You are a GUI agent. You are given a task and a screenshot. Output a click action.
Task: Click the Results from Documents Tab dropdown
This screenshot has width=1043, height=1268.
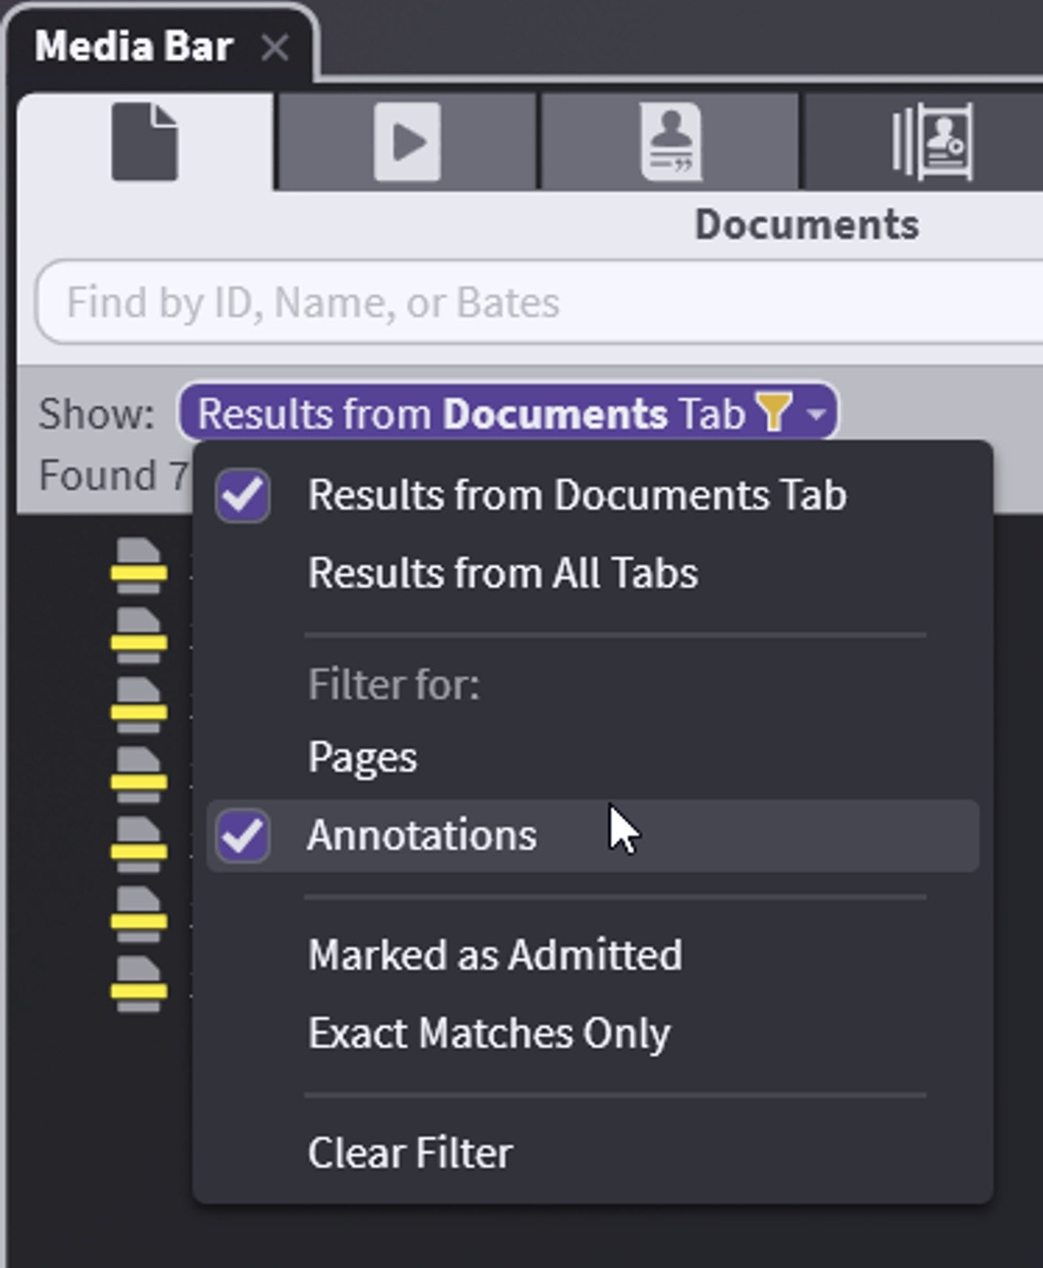point(471,413)
